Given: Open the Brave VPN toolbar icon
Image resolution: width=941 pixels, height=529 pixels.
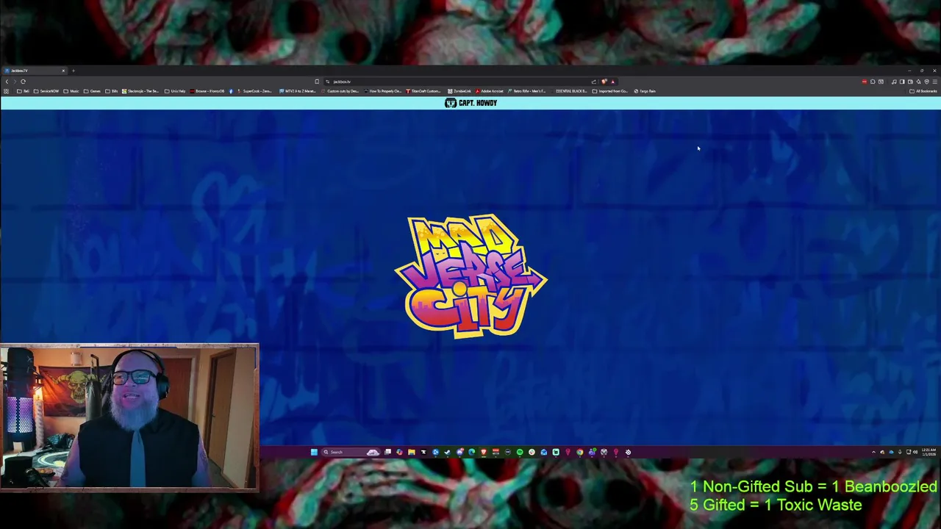Looking at the screenshot, I should 926,82.
